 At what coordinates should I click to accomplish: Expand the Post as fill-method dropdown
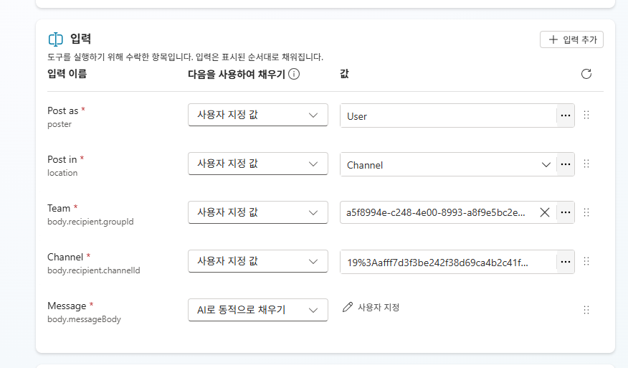258,115
